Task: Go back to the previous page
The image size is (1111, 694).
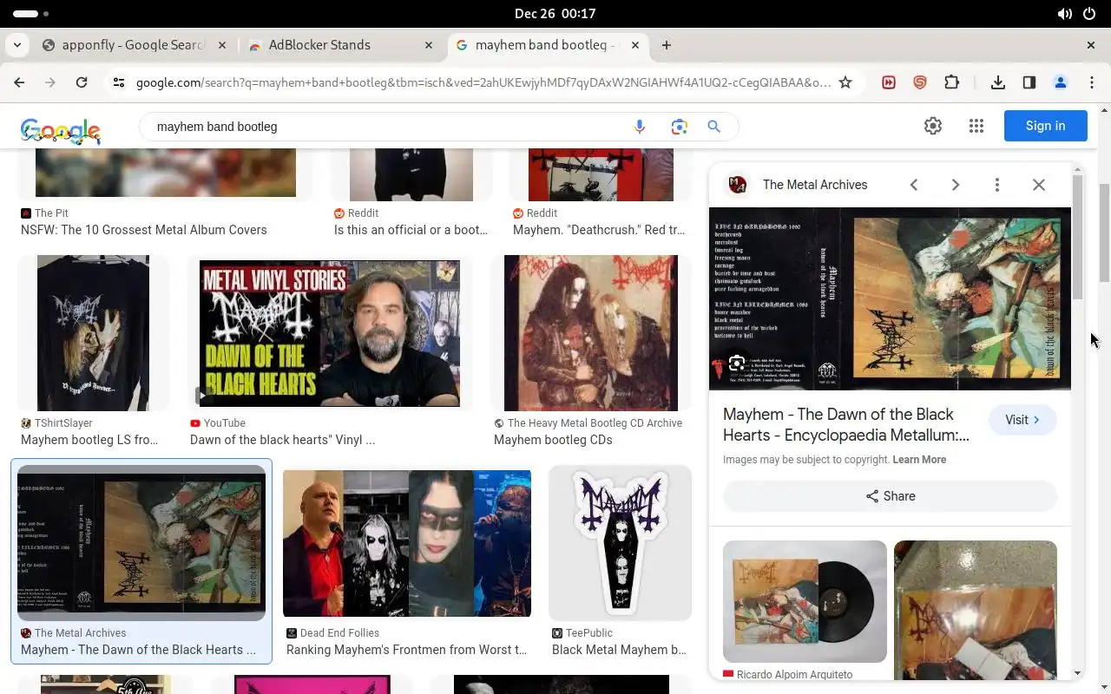Action: (19, 82)
